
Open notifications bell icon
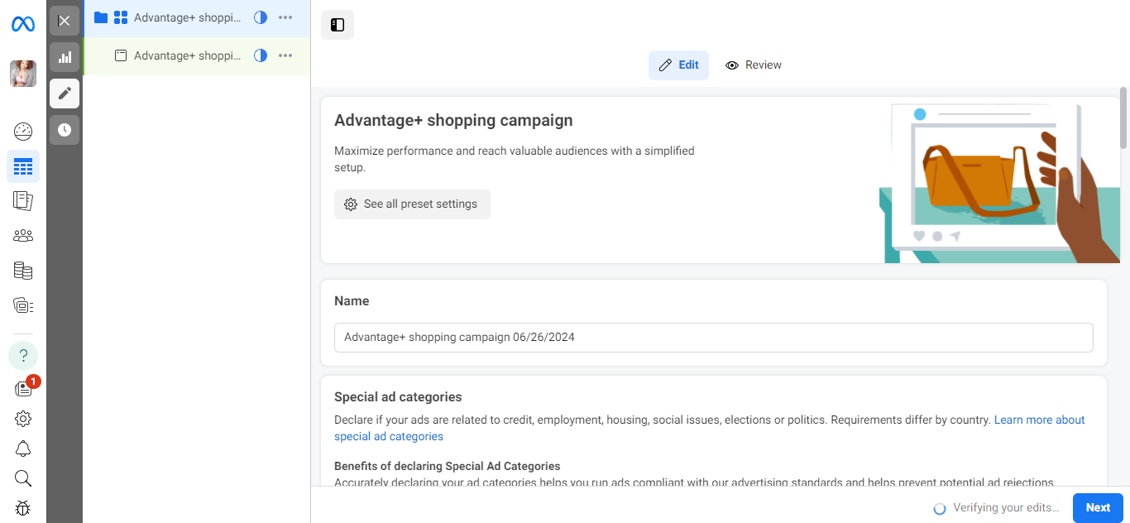23,449
